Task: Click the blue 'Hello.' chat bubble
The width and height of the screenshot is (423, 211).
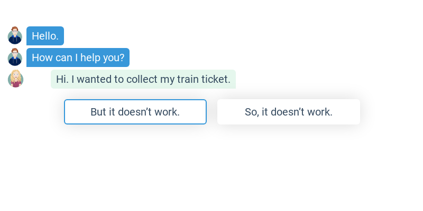Action: 45,36
